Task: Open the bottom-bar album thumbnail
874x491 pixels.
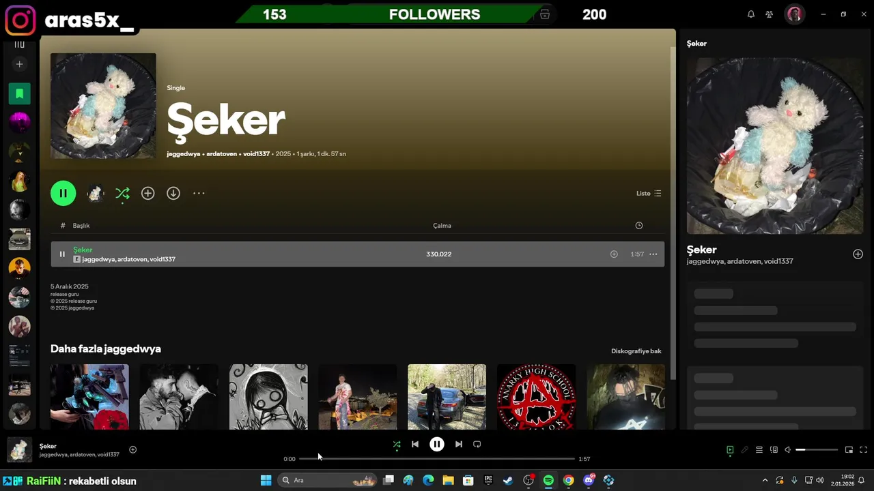Action: 19,450
